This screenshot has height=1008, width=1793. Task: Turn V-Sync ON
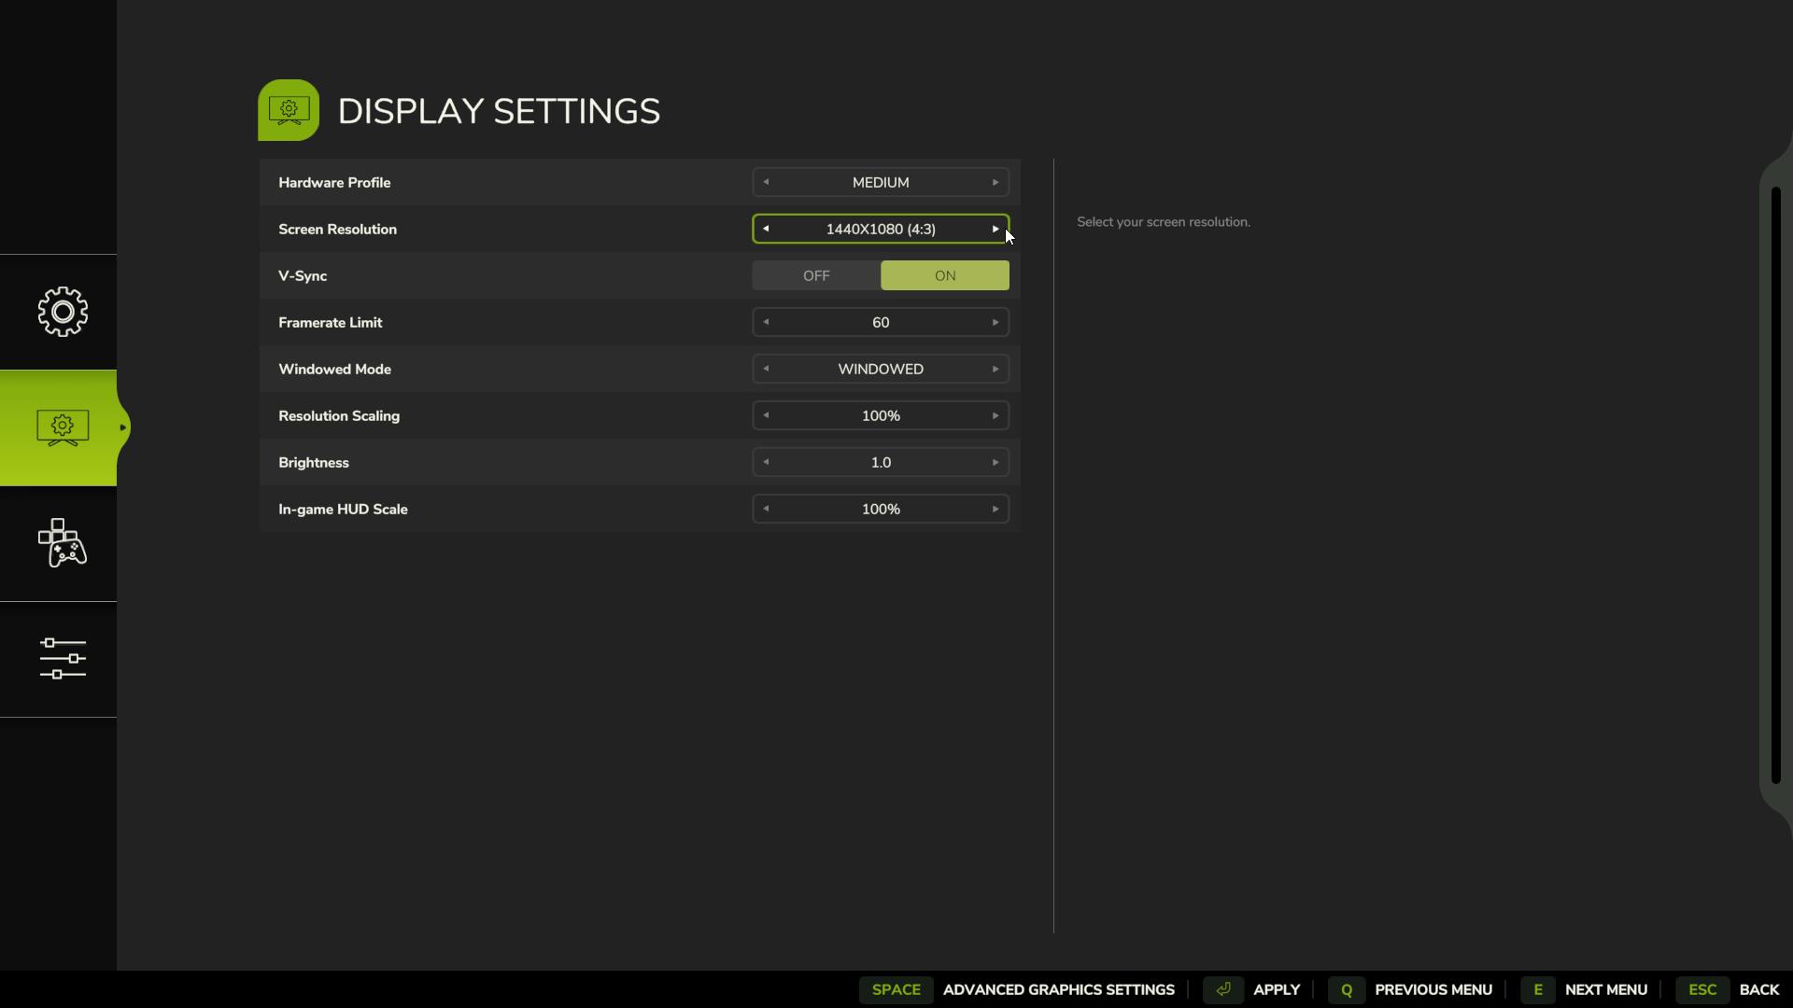945,275
